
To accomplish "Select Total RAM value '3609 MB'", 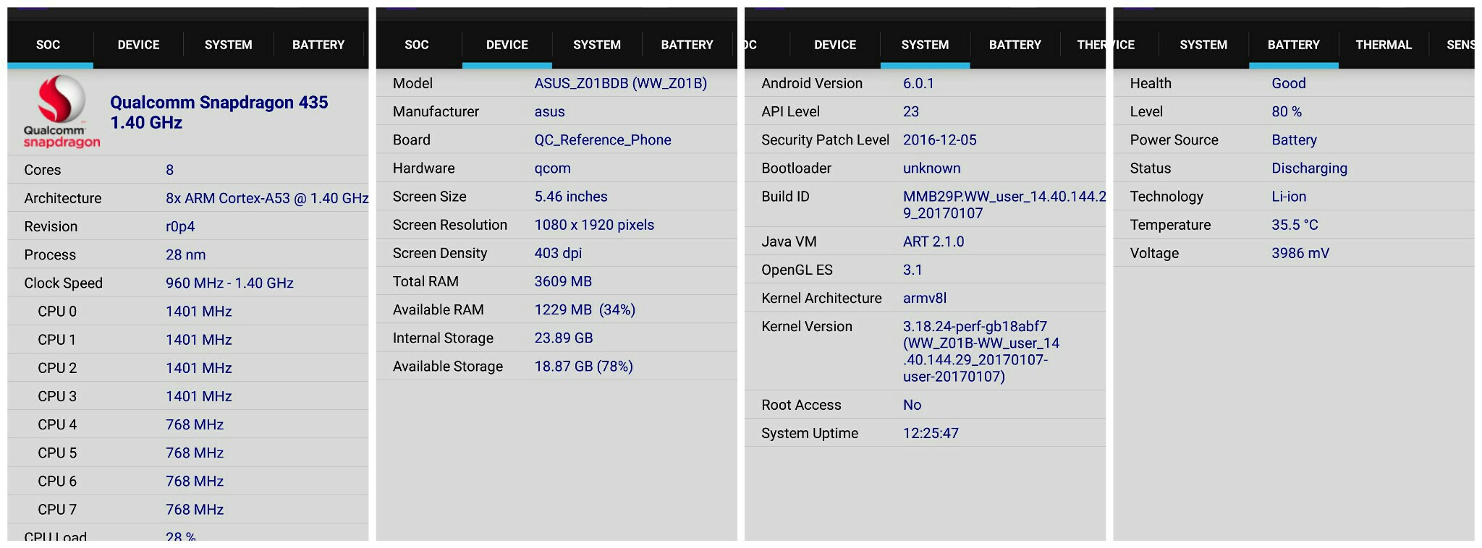I will coord(562,281).
